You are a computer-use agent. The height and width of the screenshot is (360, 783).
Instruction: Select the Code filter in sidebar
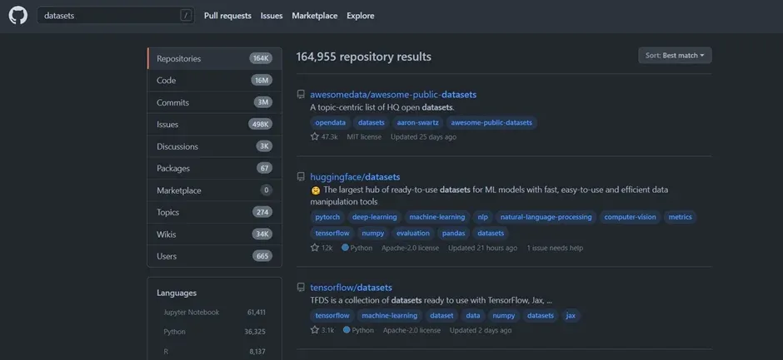(x=167, y=81)
